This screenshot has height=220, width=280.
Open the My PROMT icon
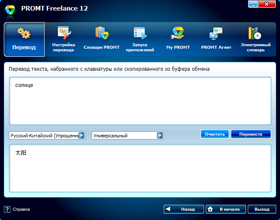(178, 33)
